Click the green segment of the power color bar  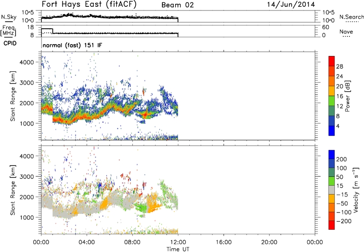point(332,101)
